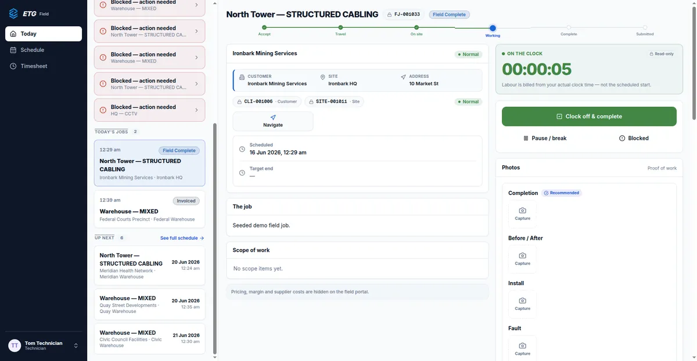Click the ETG Field logo icon
Viewport: 697px width, 361px height.
coord(13,13)
